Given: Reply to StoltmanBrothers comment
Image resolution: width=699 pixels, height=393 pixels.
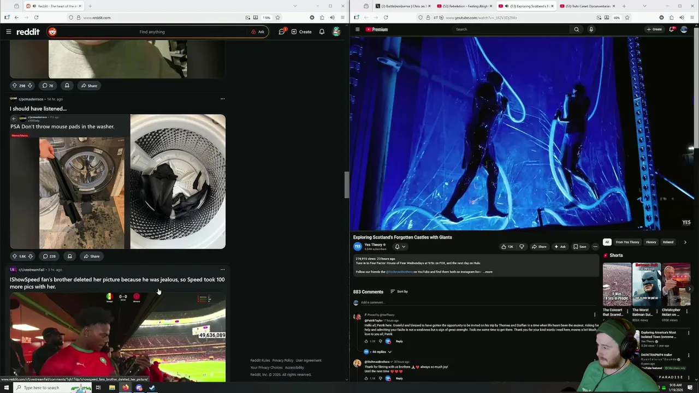Looking at the screenshot, I should [399, 378].
